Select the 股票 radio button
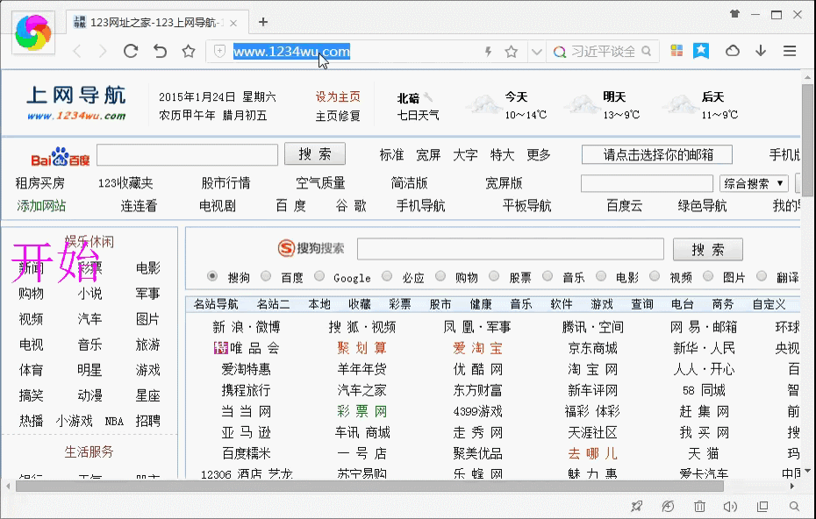The image size is (816, 519). (494, 276)
